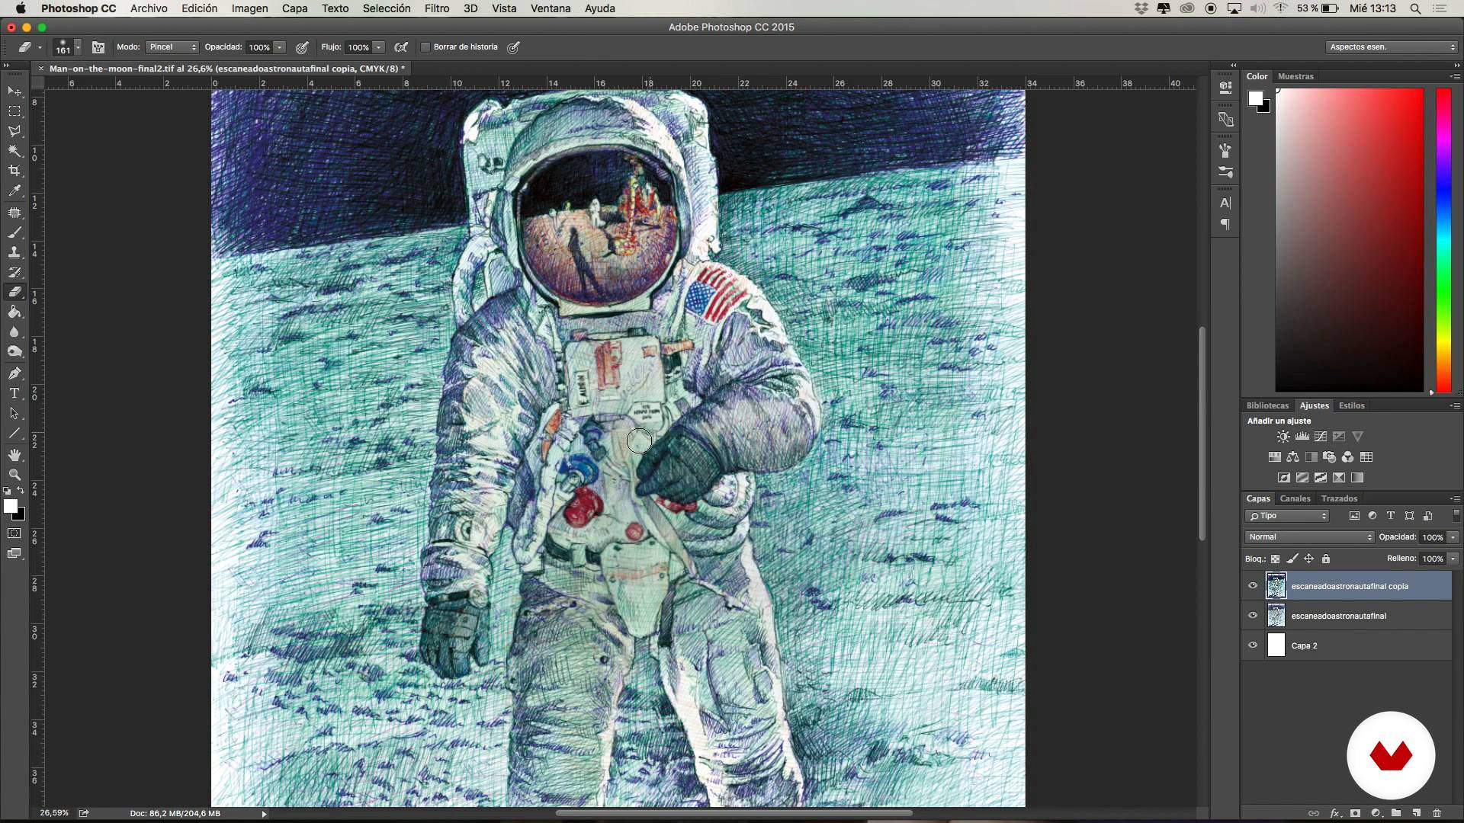Select the Polygonal Lasso tool
Screen dimensions: 1464x823
pyautogui.click(x=14, y=131)
